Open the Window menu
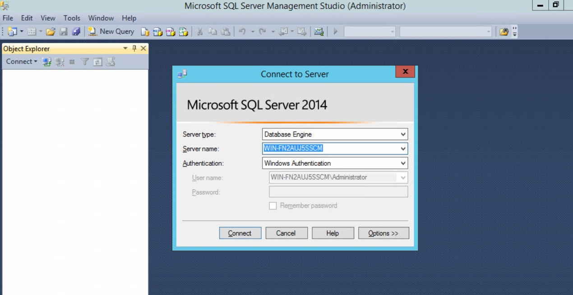 (101, 18)
